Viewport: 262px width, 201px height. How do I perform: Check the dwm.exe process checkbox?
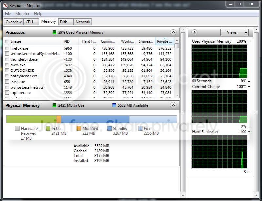pyautogui.click(x=7, y=65)
